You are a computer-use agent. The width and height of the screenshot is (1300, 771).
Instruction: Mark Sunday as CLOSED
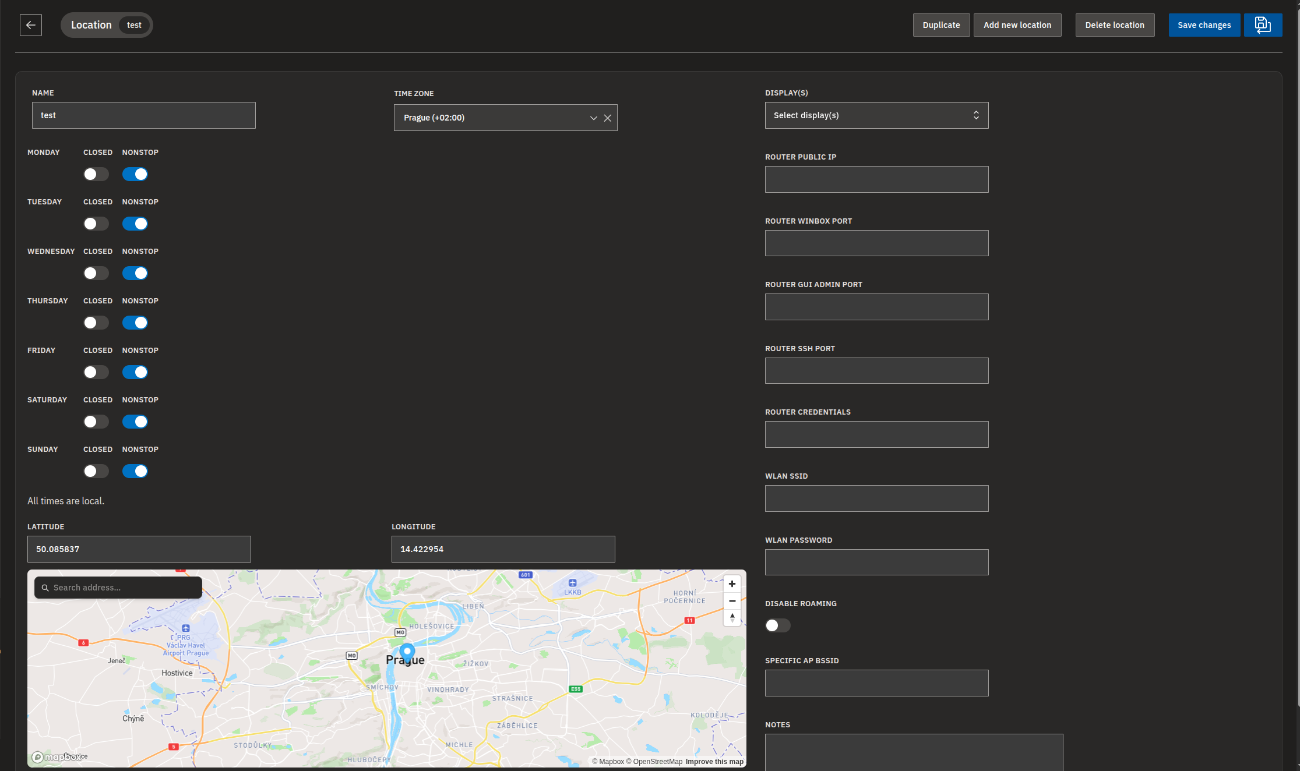pos(96,471)
